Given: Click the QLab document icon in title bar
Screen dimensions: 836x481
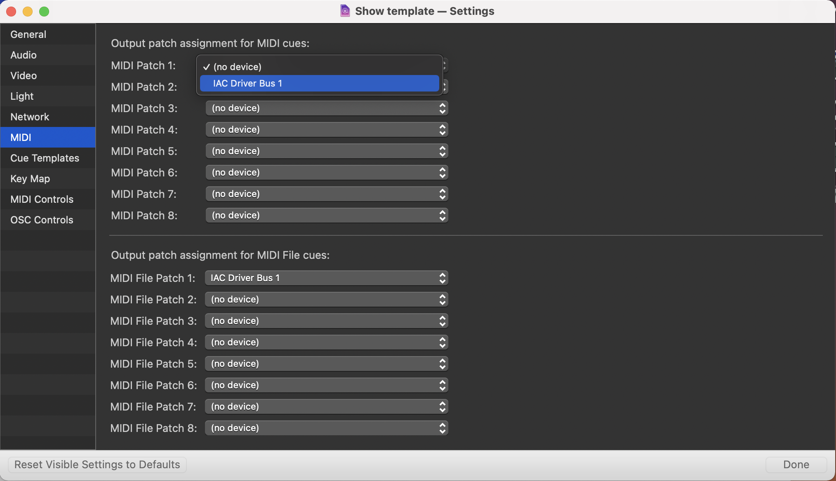Looking at the screenshot, I should 345,11.
